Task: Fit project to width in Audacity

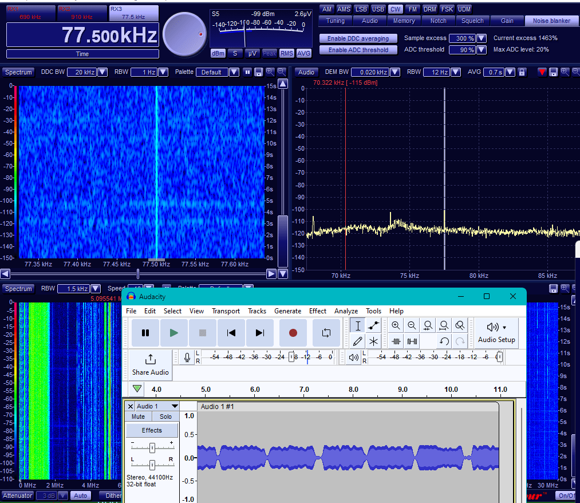Action: point(444,326)
